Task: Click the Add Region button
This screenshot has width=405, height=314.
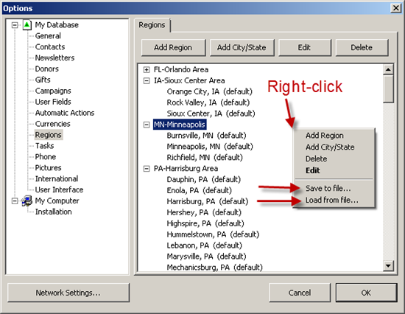Action: click(x=173, y=48)
